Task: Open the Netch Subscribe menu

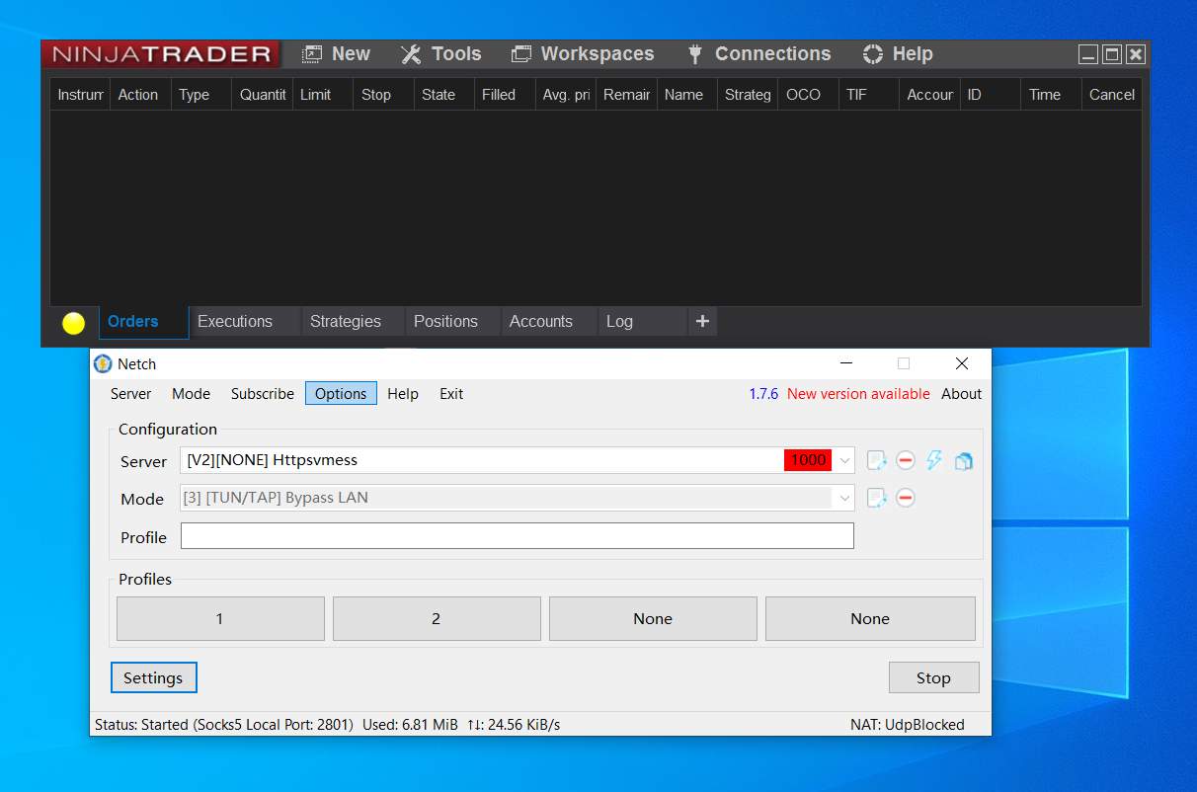Action: [x=263, y=393]
